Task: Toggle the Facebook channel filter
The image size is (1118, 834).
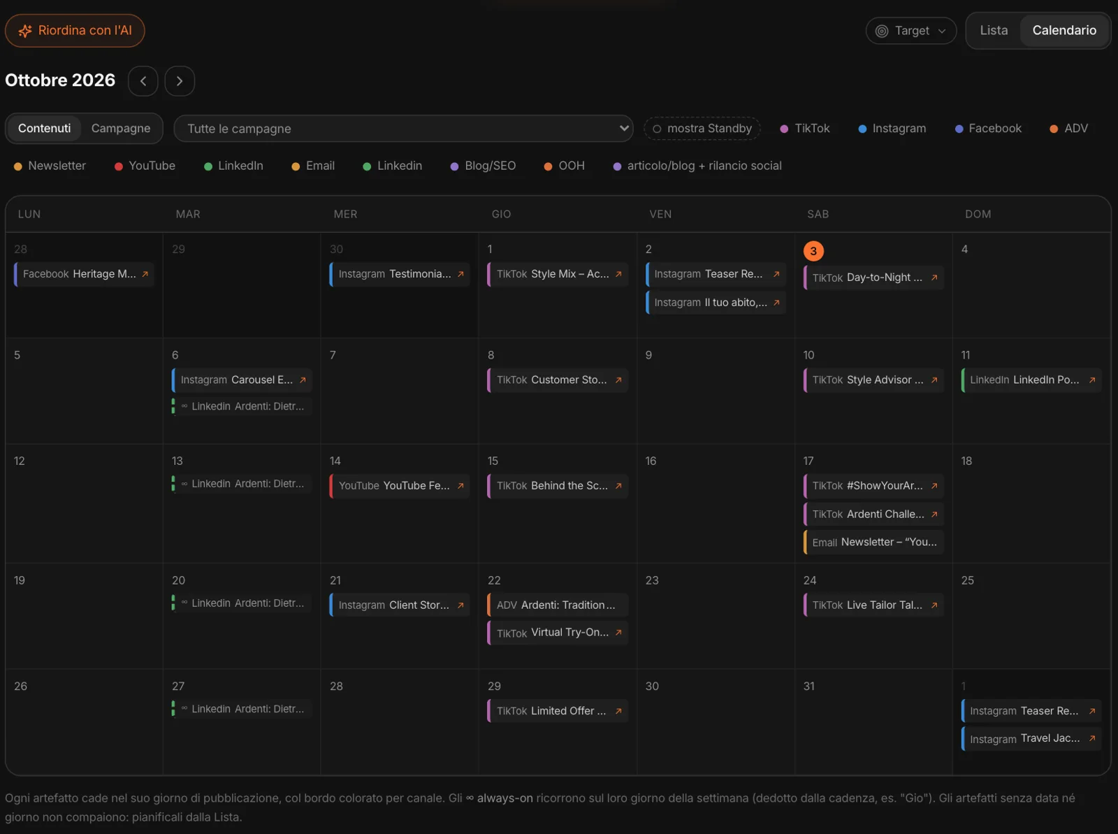Action: (988, 129)
